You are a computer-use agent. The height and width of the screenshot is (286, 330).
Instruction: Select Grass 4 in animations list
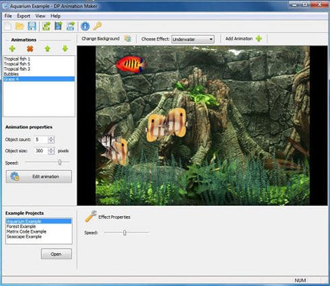point(39,79)
